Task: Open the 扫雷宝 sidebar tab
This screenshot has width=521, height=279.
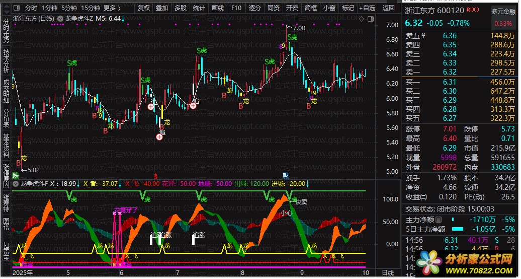Action: pos(6,252)
